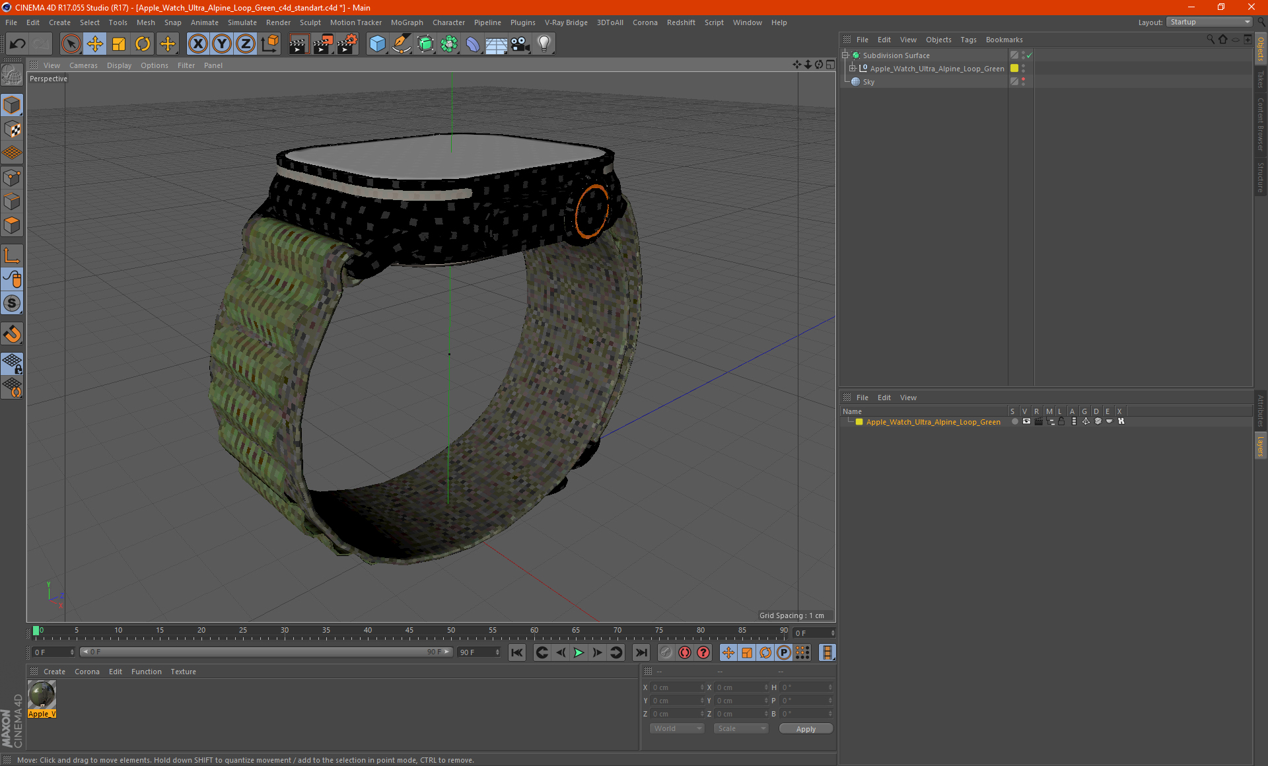This screenshot has width=1268, height=766.
Task: Click frame 45 on the timeline ruler
Action: pyautogui.click(x=409, y=631)
